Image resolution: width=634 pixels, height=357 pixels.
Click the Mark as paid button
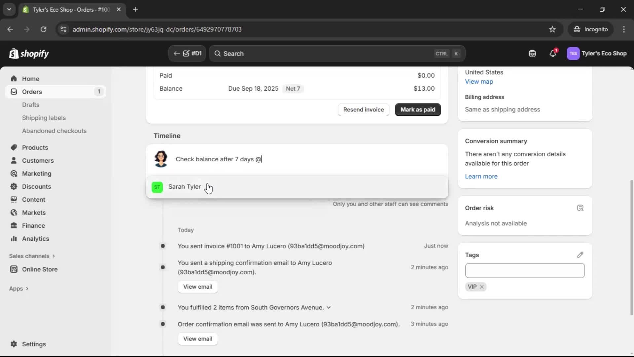click(417, 109)
